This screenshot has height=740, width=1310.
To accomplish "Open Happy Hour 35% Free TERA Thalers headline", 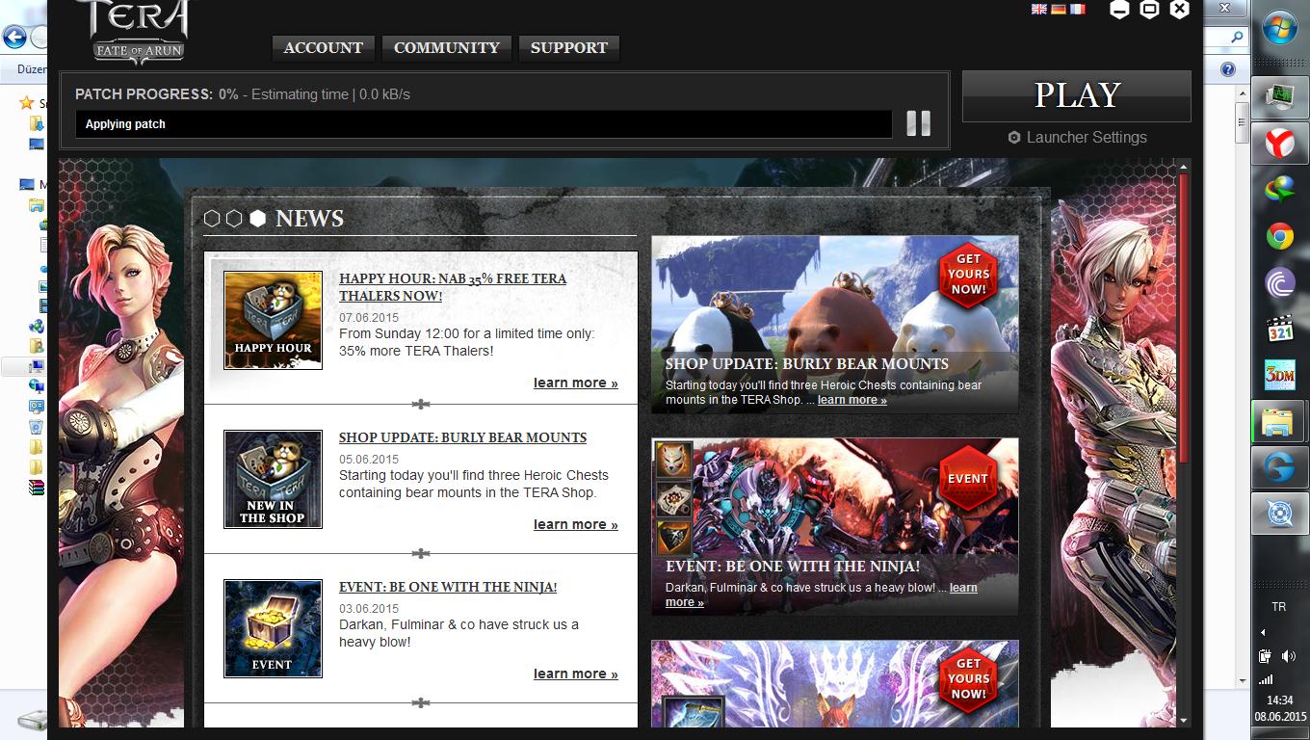I will (453, 287).
